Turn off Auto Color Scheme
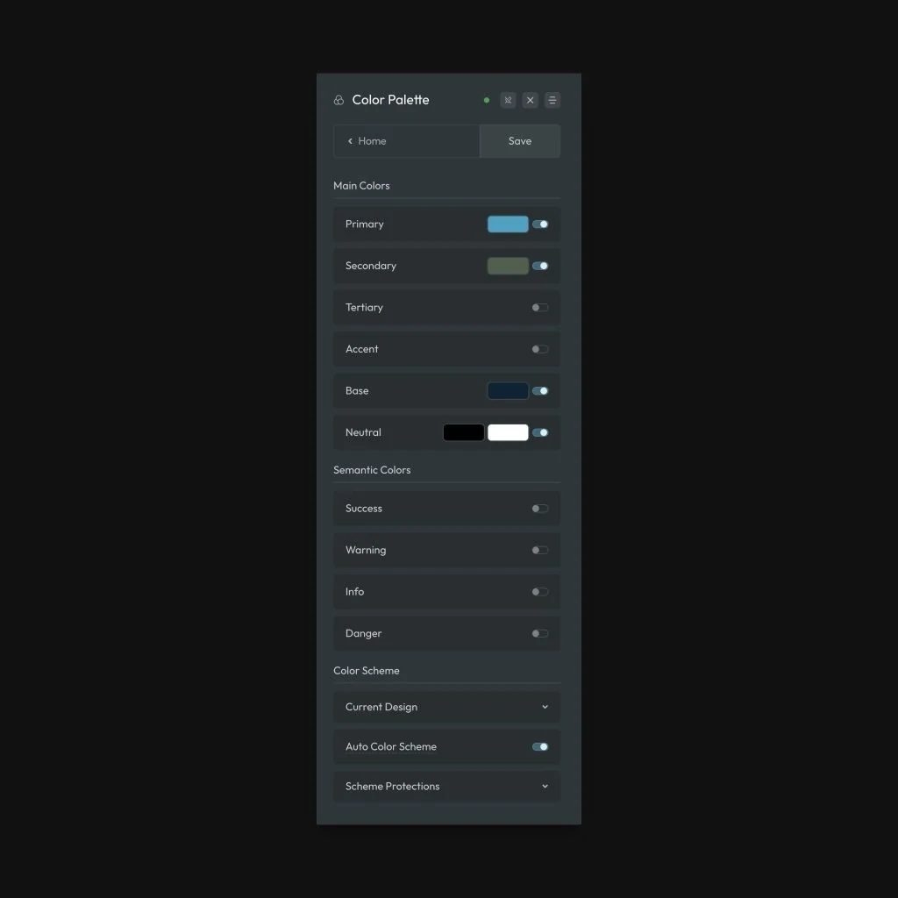This screenshot has width=898, height=898. 538,746
